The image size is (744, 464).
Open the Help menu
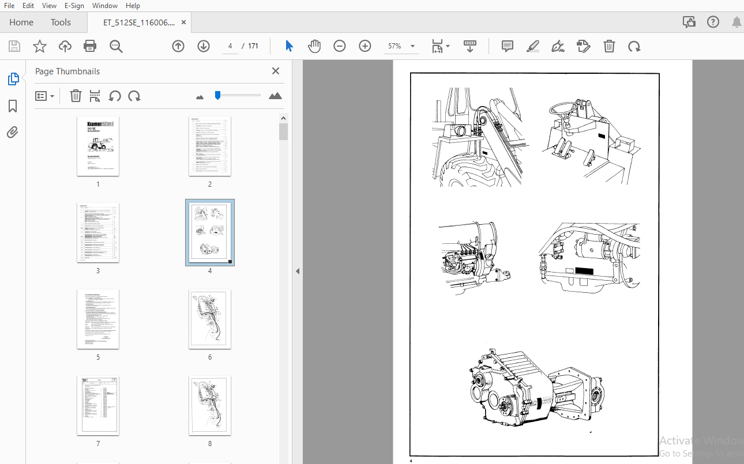coord(133,6)
